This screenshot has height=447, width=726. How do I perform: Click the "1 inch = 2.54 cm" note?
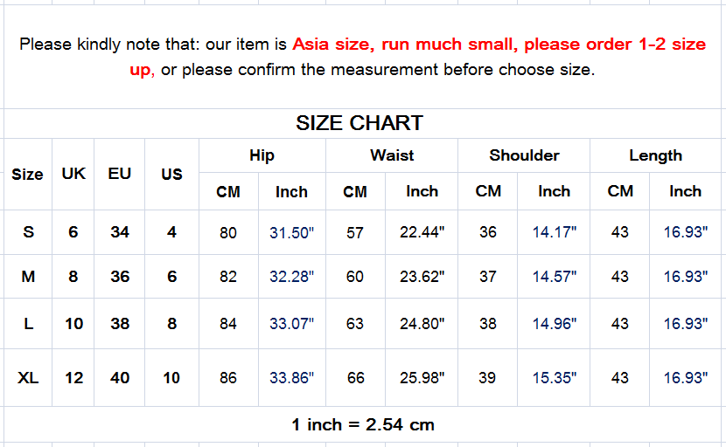click(x=363, y=425)
